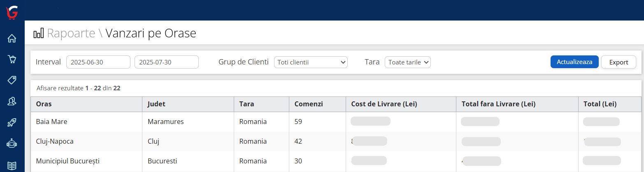Open the Home dashboard icon
The image size is (644, 172).
tap(12, 39)
